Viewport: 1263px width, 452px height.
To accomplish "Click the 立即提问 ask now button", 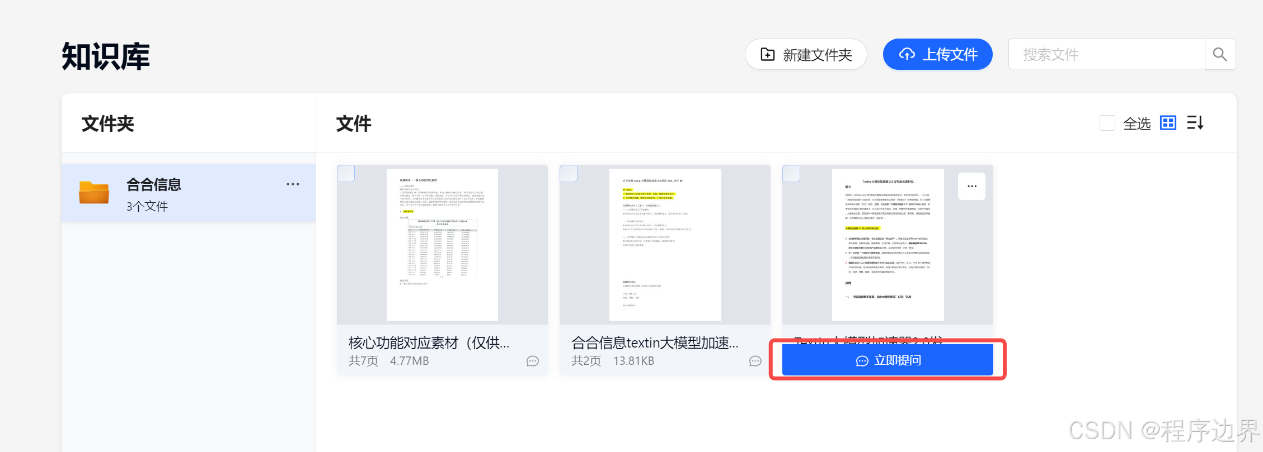I will click(x=888, y=360).
